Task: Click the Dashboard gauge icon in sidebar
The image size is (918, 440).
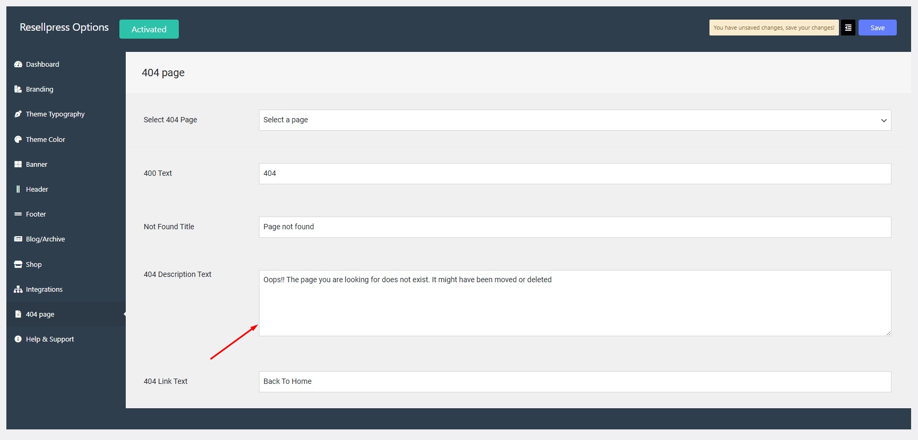Action: pyautogui.click(x=18, y=65)
